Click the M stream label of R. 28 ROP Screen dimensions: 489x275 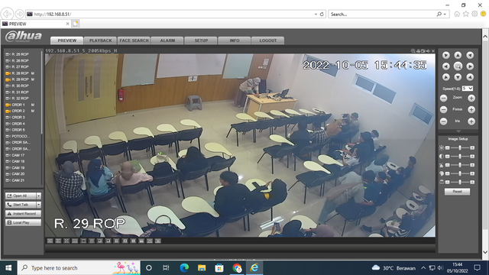click(x=33, y=73)
